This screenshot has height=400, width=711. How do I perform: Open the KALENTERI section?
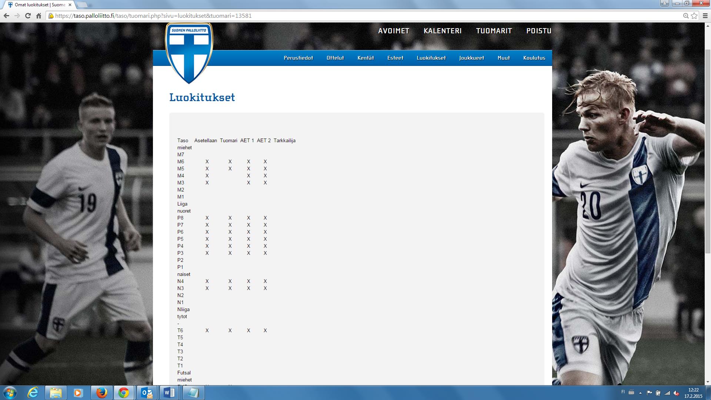click(x=443, y=31)
